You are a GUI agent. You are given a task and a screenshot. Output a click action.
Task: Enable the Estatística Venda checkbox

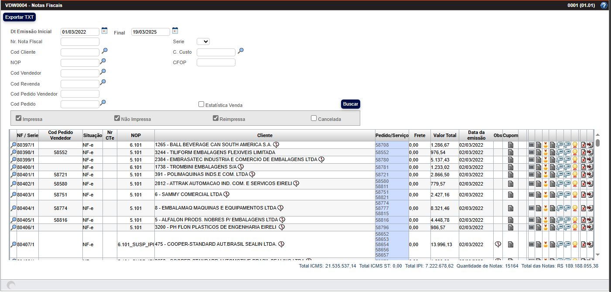click(x=201, y=104)
